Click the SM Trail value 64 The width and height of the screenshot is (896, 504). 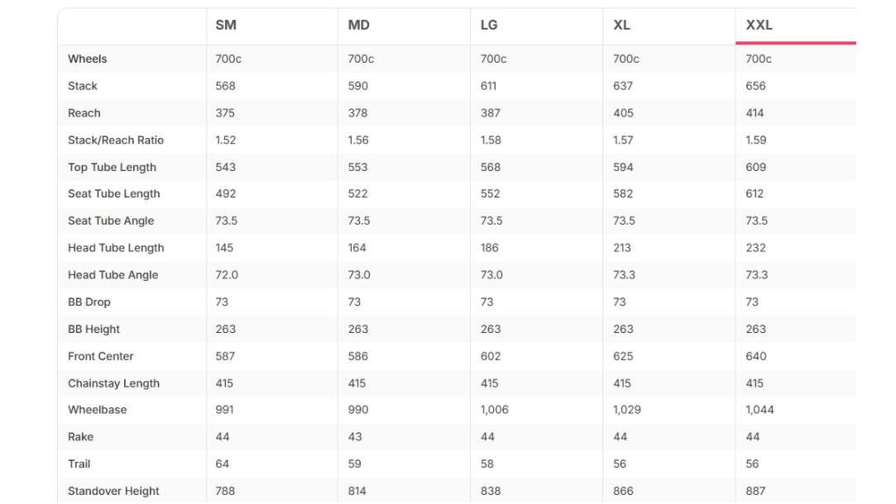[x=223, y=464]
